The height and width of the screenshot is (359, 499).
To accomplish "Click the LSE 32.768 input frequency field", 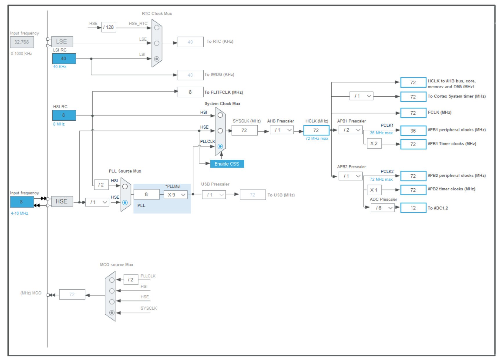I will [x=22, y=42].
